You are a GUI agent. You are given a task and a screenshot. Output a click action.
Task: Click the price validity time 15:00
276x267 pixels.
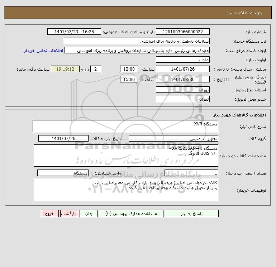coord(129,79)
